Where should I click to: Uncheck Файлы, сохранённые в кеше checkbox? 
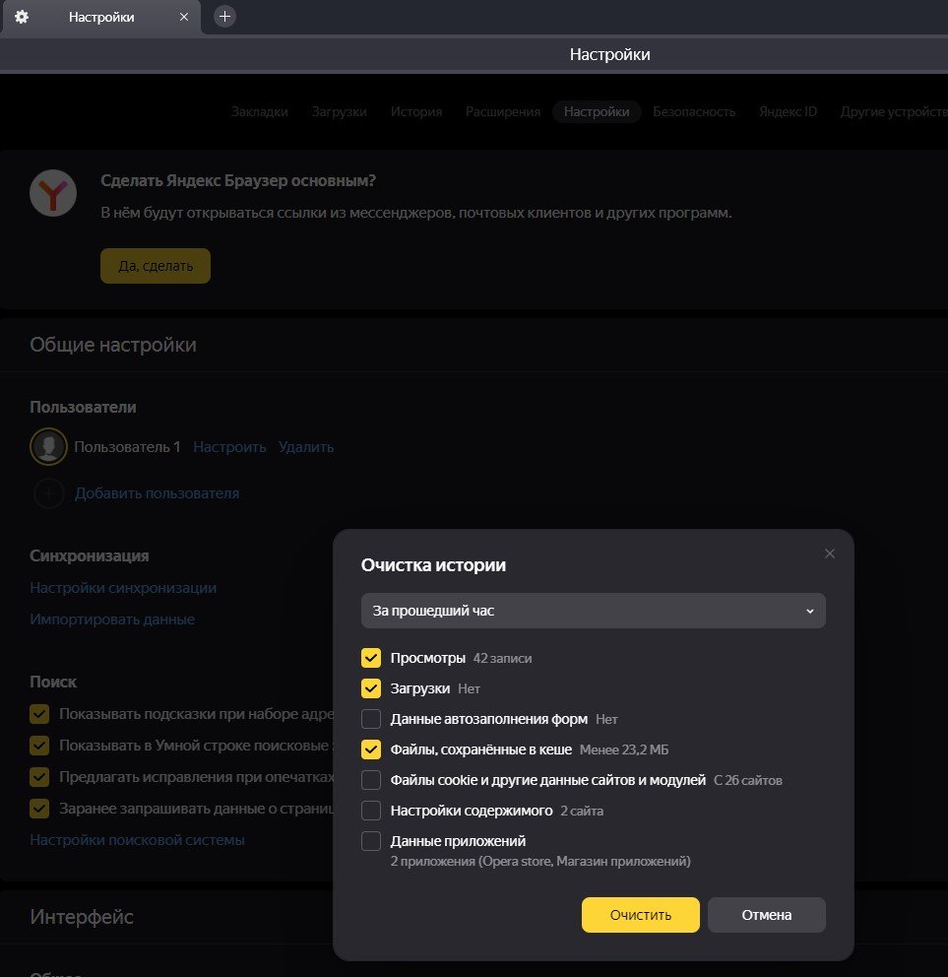(371, 749)
